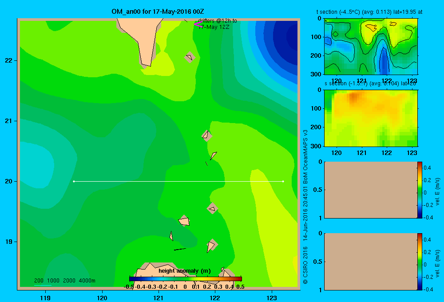This screenshot has height=302, width=444.
Task: Click the latitude label 22 on the map axis
Action: pos(8,60)
